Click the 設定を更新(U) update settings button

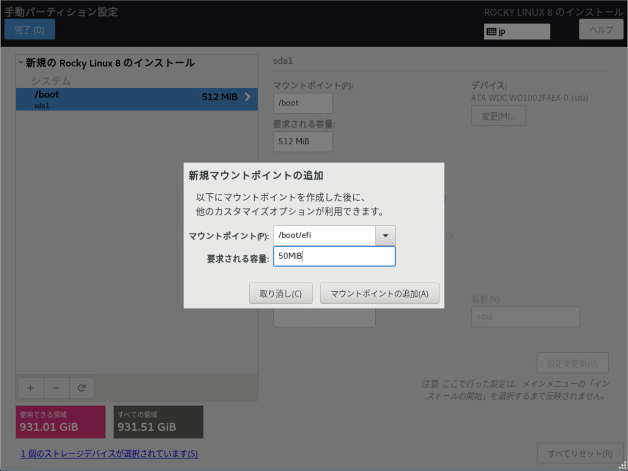572,364
